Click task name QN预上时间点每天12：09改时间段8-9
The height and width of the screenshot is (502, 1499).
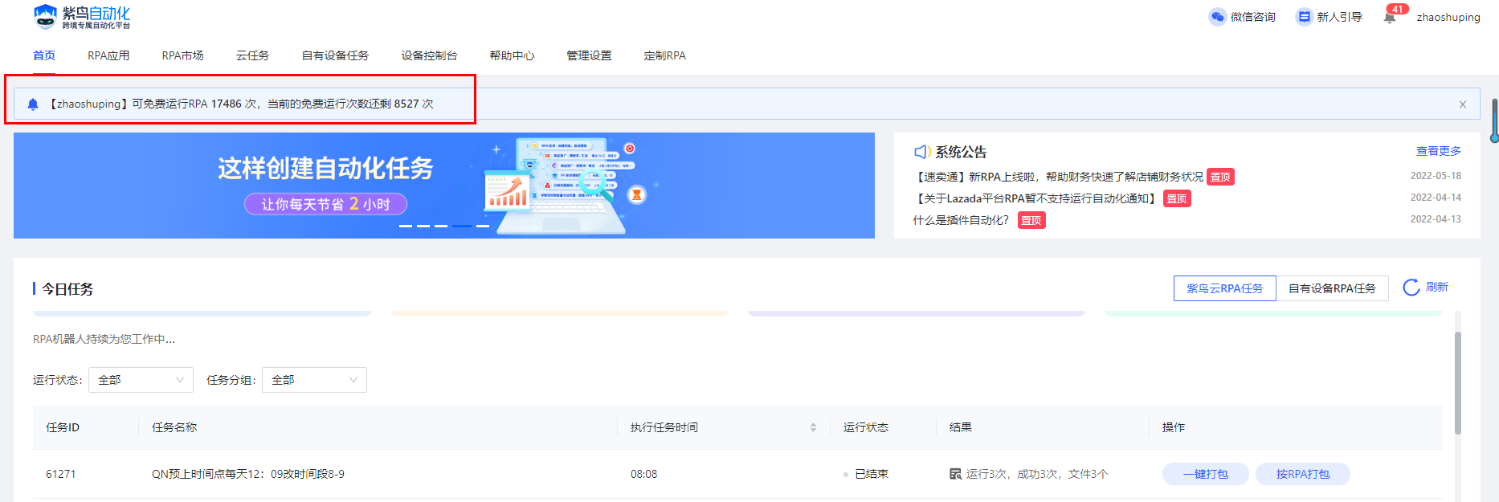(248, 474)
